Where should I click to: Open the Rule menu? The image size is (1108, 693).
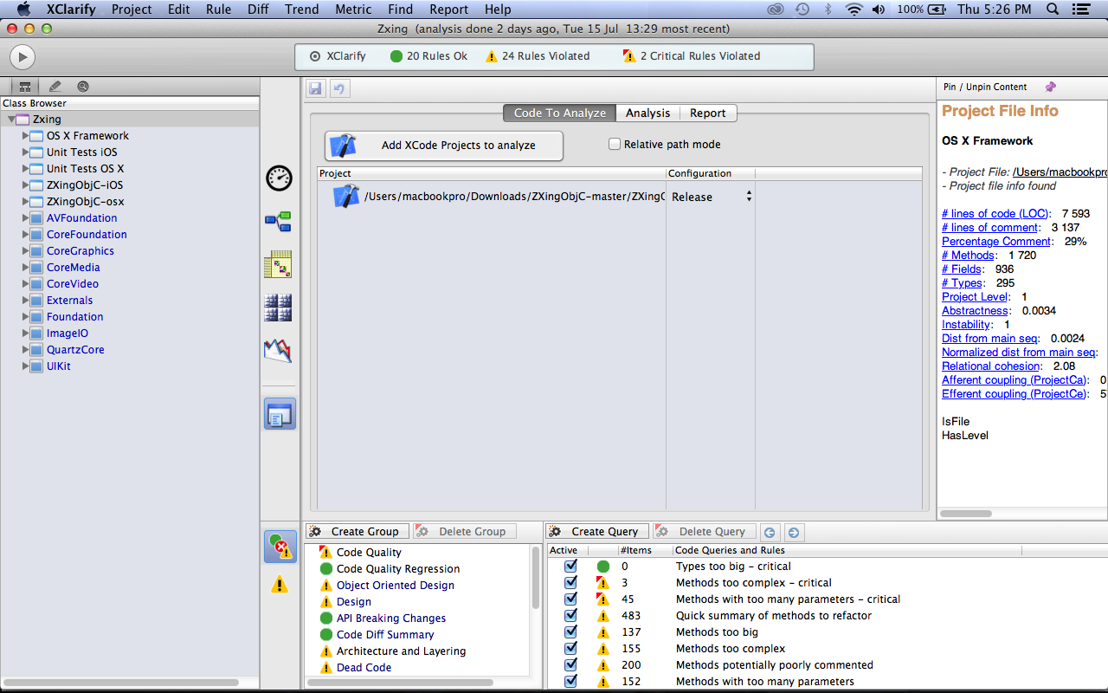218,10
